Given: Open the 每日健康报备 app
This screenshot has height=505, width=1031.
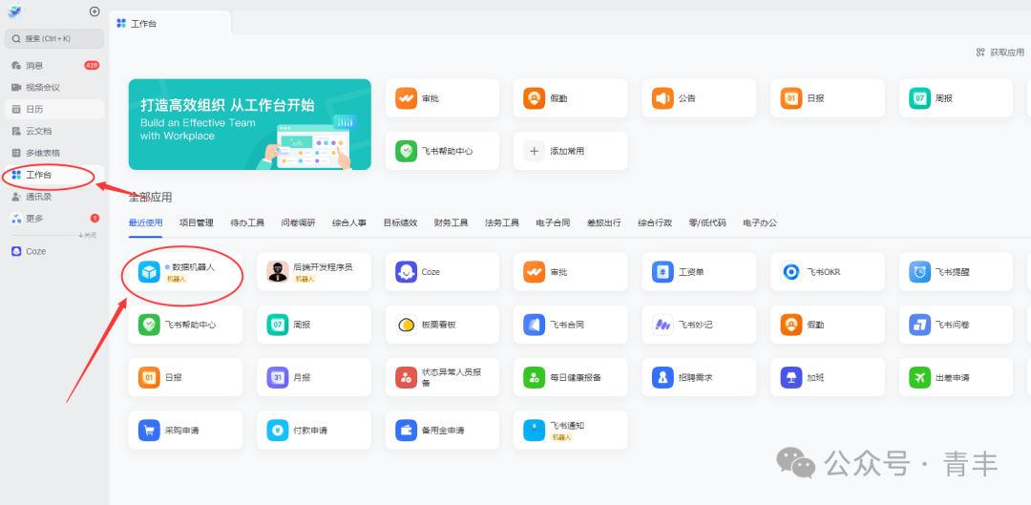Looking at the screenshot, I should (571, 377).
